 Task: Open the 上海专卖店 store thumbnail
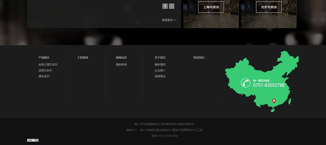[x=211, y=14]
